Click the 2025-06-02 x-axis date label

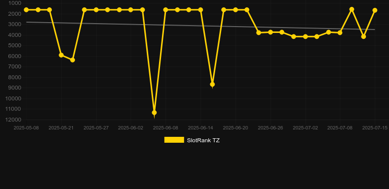tap(130, 128)
